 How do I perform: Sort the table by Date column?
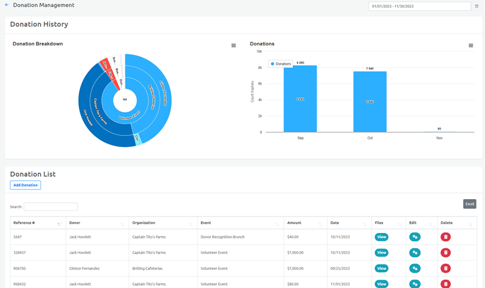click(x=349, y=223)
